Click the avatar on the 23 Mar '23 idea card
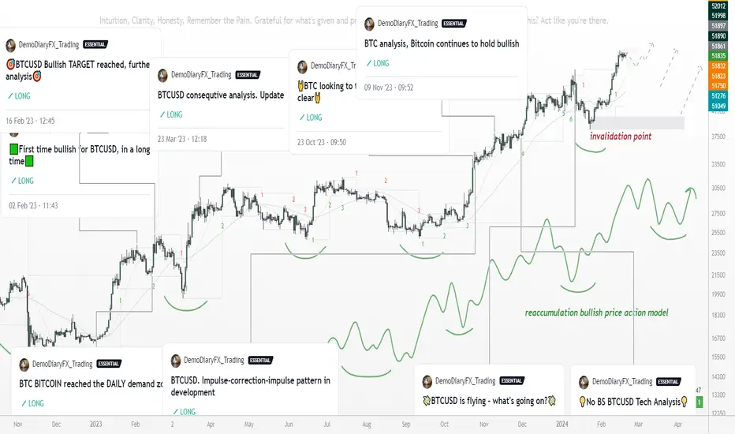Screen dimensions: 735x434 162,76
